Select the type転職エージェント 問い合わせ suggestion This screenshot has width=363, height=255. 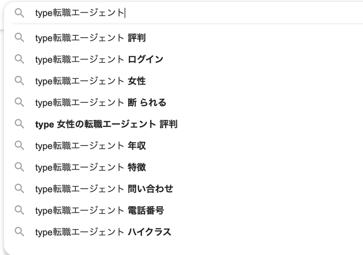click(104, 189)
